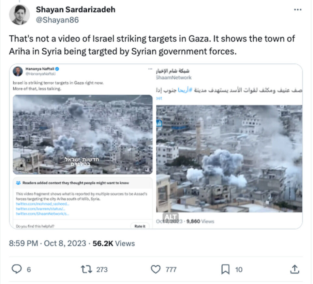Open the ShaamNetwork Ariha video thumbnail

click(229, 159)
